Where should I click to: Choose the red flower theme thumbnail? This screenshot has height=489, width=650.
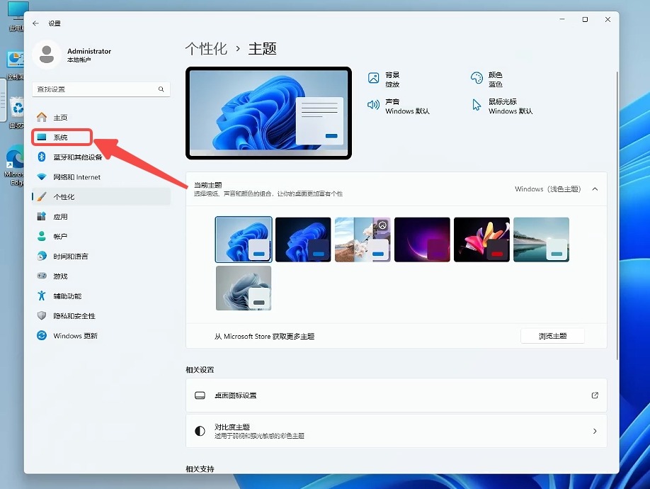tap(481, 240)
